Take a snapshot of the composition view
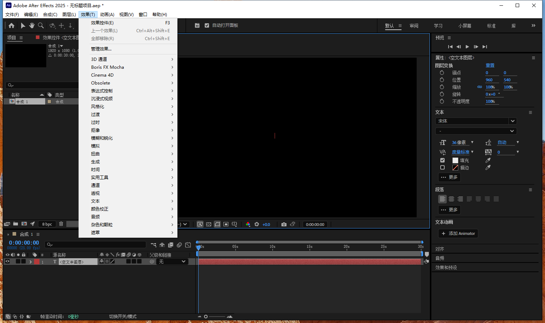 click(x=284, y=224)
